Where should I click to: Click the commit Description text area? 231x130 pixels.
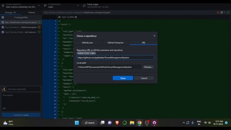[x=21, y=100]
